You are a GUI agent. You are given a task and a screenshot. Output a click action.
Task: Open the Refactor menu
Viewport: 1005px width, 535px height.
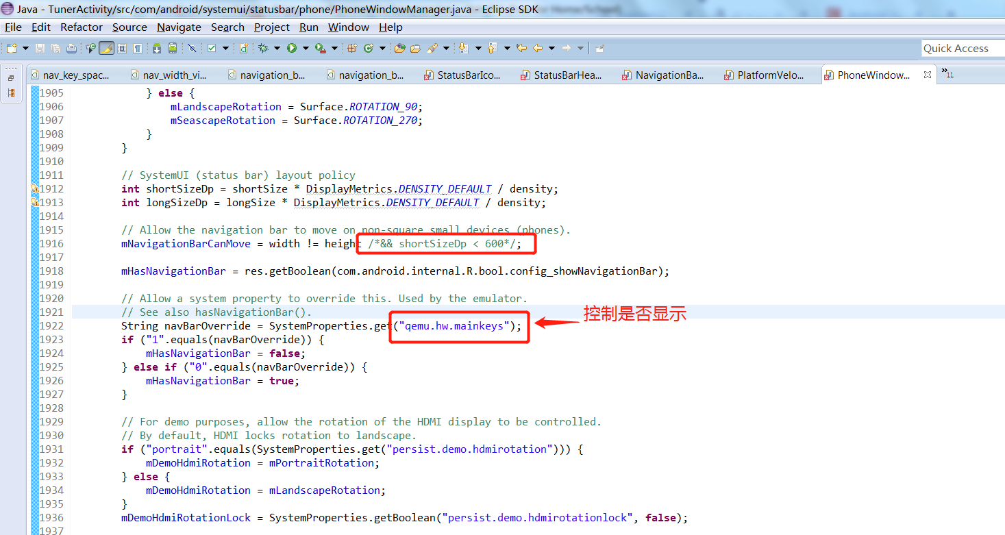(81, 27)
